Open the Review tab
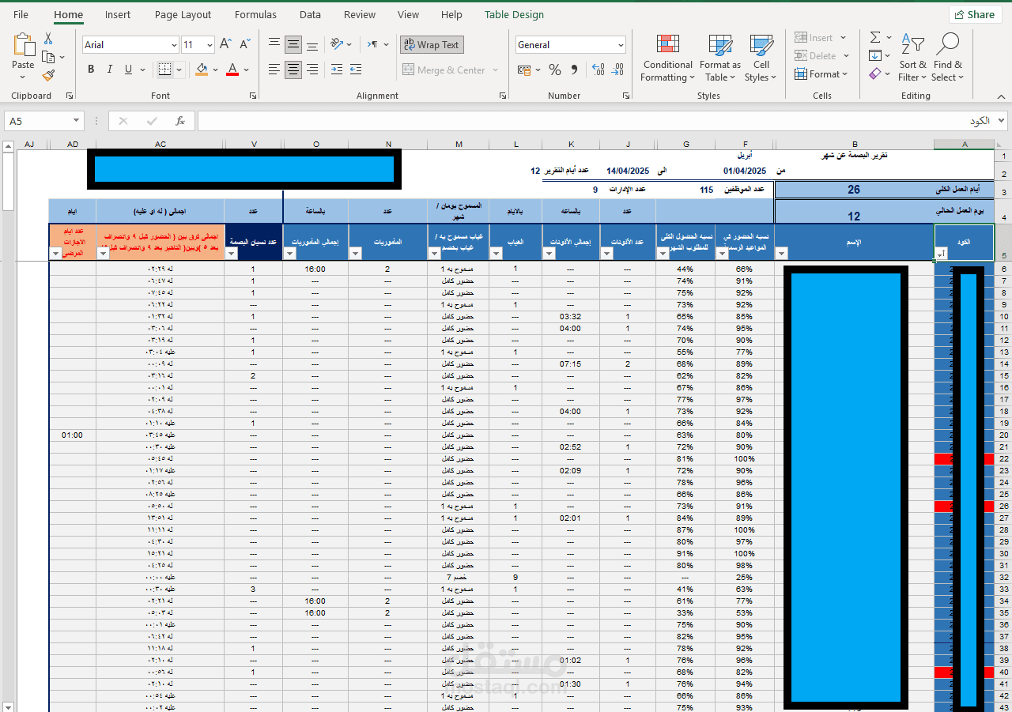This screenshot has width=1012, height=712. (360, 14)
